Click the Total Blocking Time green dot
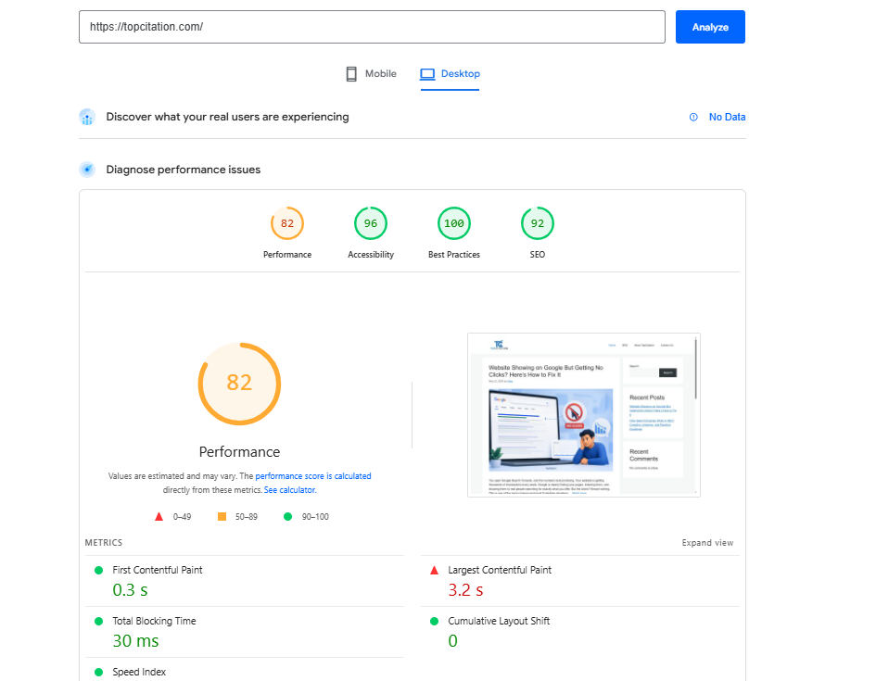This screenshot has width=876, height=681. coord(99,621)
